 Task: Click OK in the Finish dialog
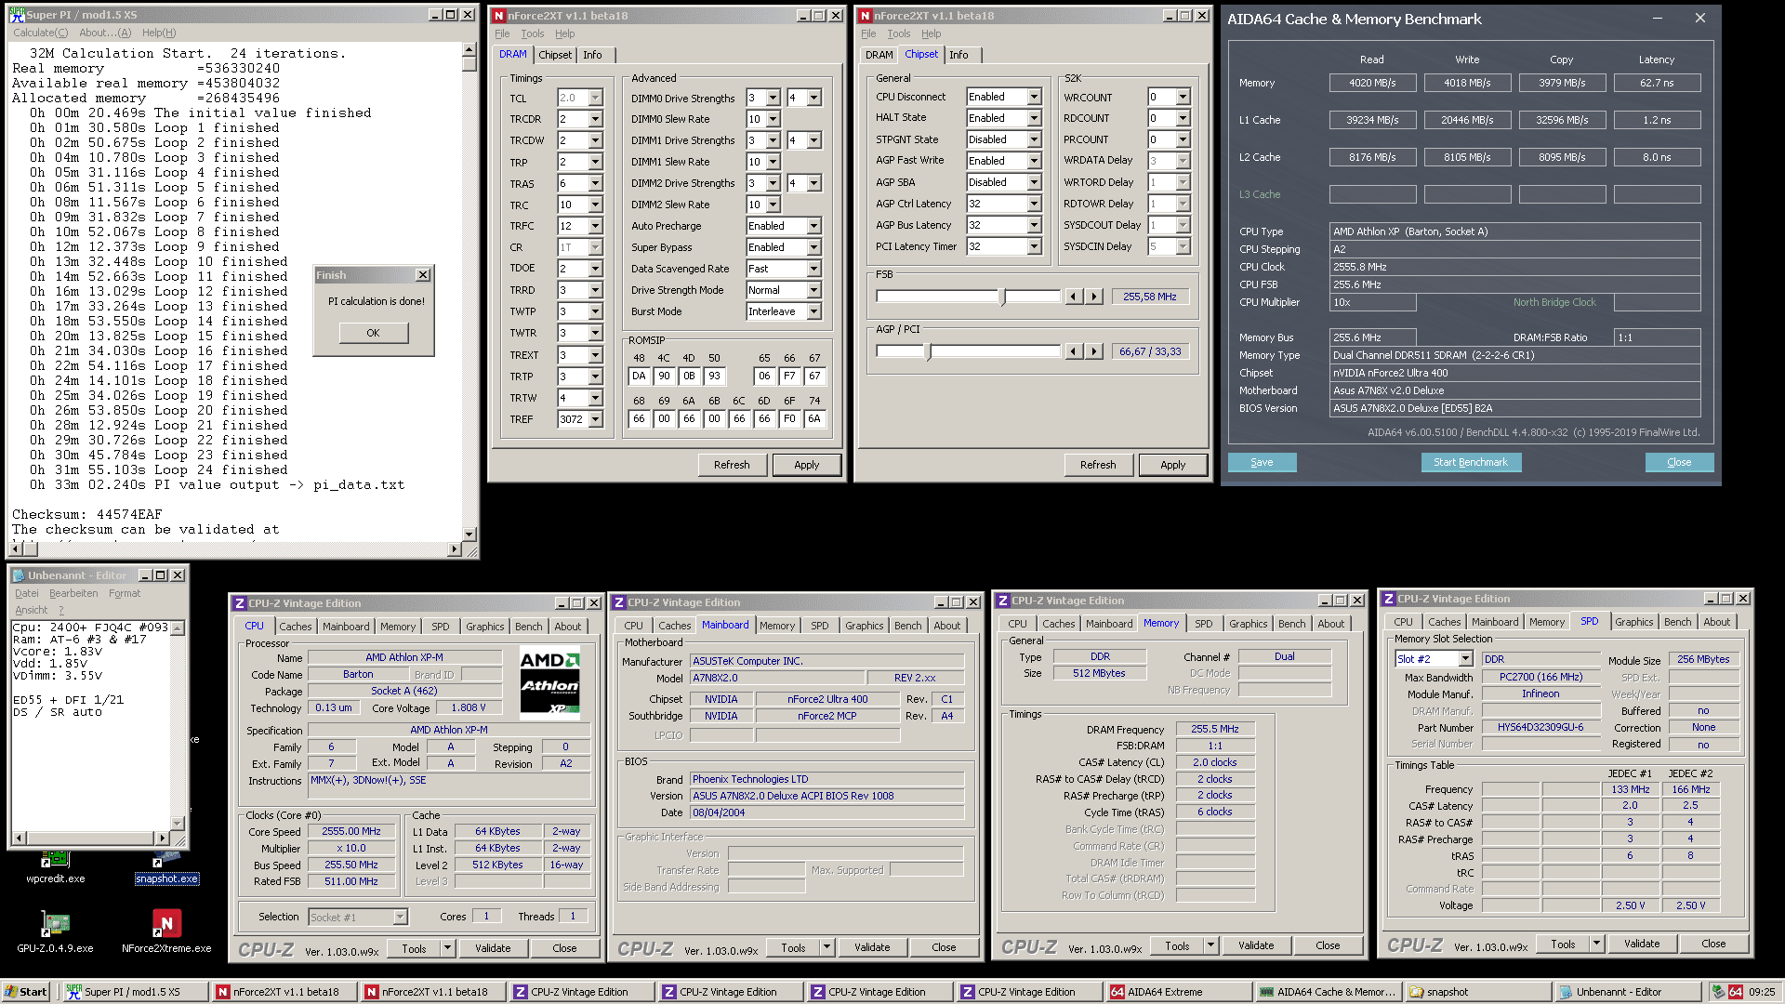click(x=373, y=333)
